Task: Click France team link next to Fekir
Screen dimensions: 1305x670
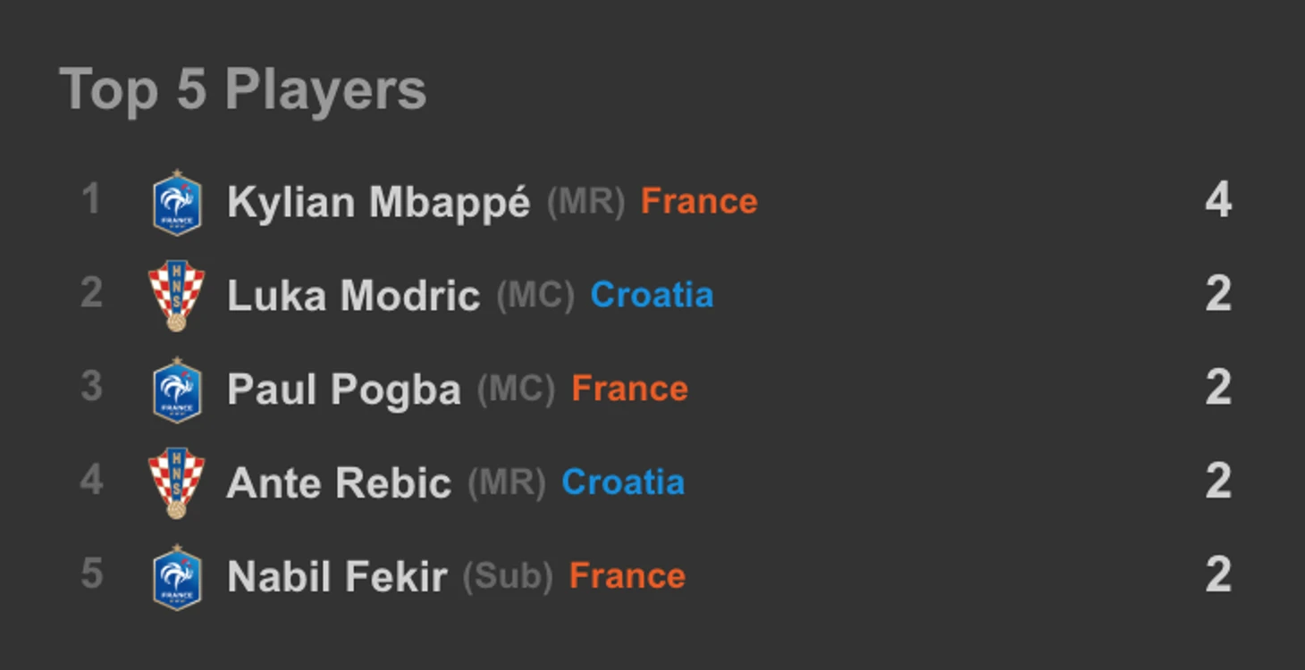Action: coord(627,576)
